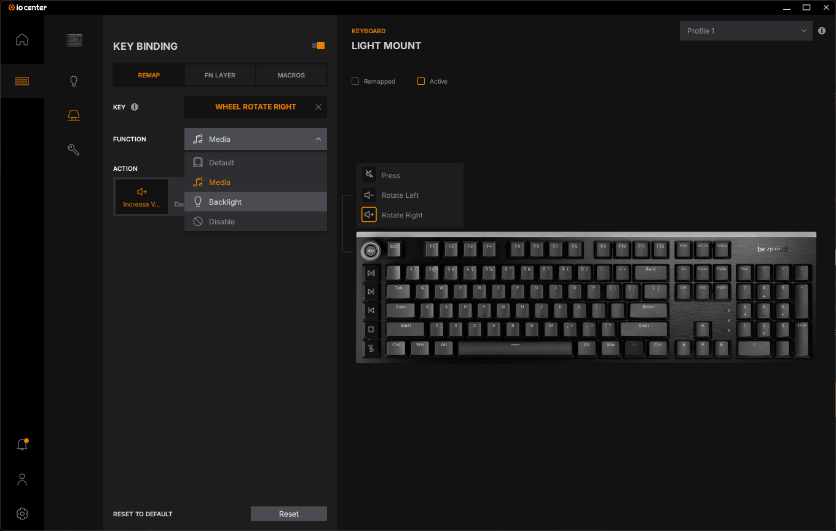Screen dimensions: 836x531
Task: Clear the Wheel Rotate Right key selection
Action: coord(318,107)
